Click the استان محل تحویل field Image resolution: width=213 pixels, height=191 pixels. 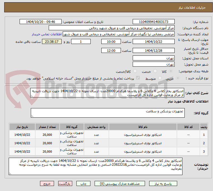(x=153, y=58)
